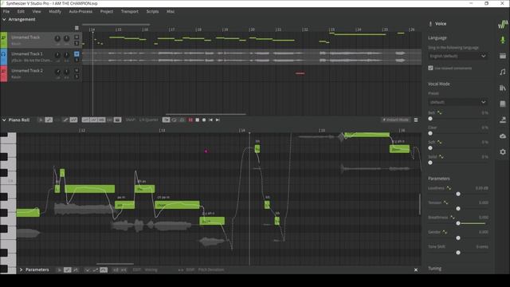Screen dimensions: 510x287
Task: Click the red clip in Unnamed Track 2 lane
Action: pyautogui.click(x=300, y=73)
